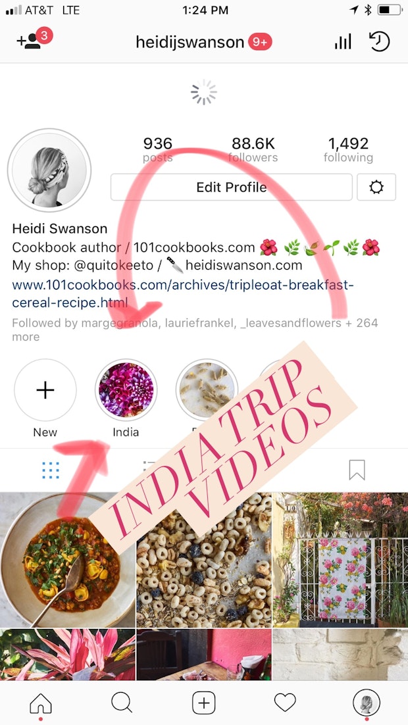This screenshot has width=408, height=725.
Task: Click the Edit Profile button
Action: click(x=231, y=187)
